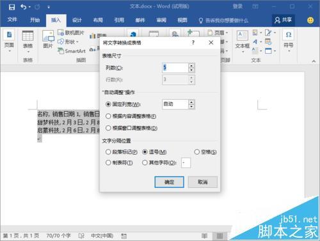
Task: Switch to the 审阅 Review tab
Action: (x=161, y=20)
